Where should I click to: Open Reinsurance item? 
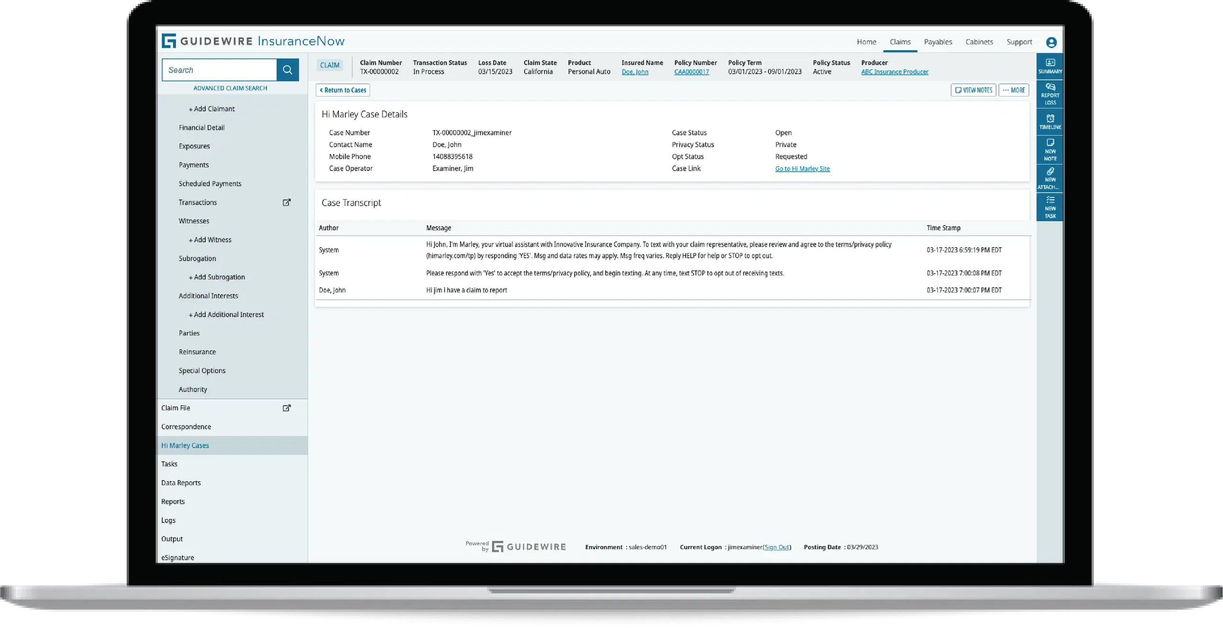(x=197, y=352)
